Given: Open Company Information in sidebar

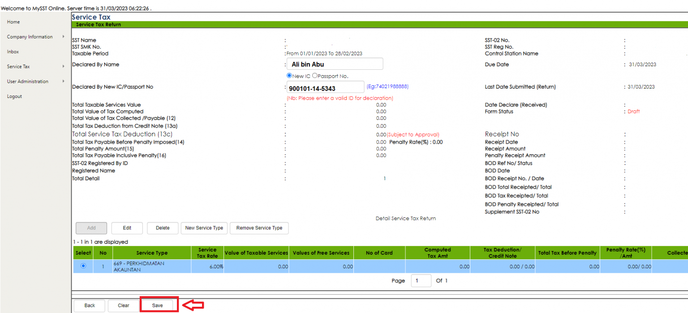Looking at the screenshot, I should click(x=30, y=37).
